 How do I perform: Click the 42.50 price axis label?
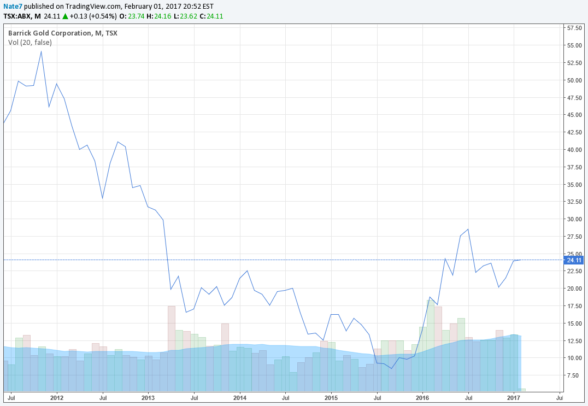574,132
